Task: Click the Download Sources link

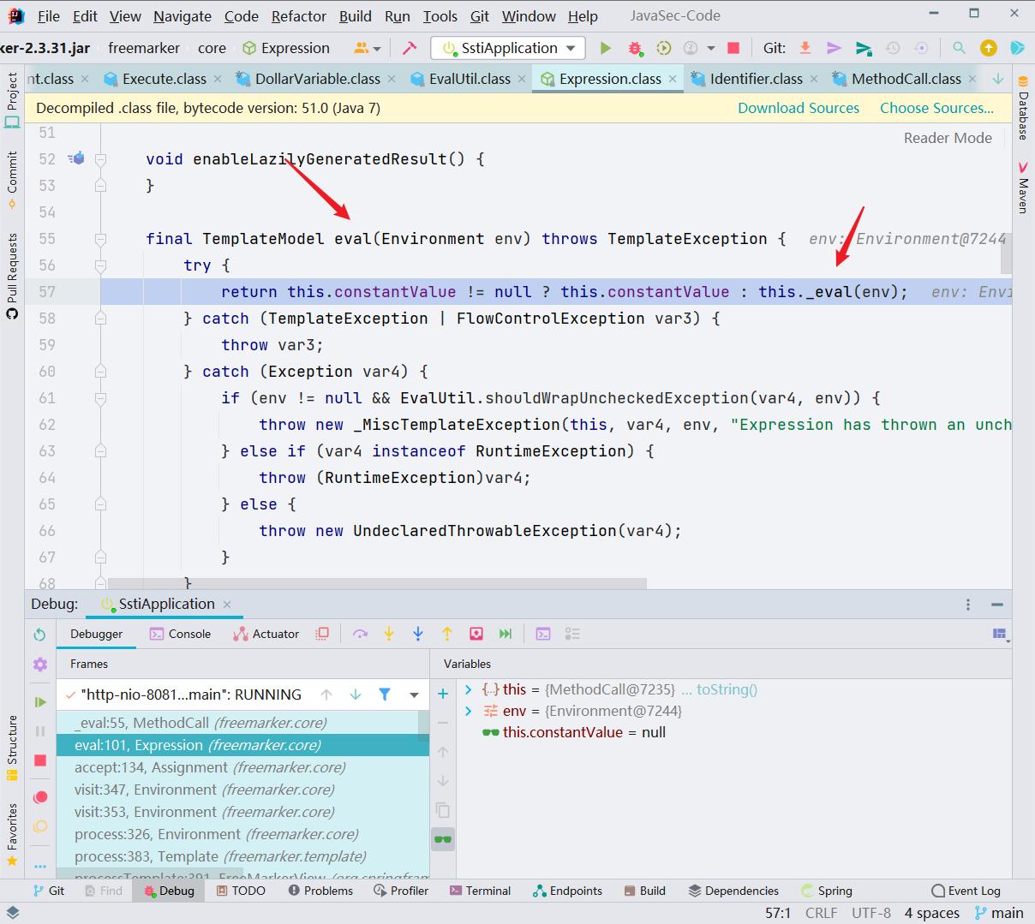Action: pos(798,108)
